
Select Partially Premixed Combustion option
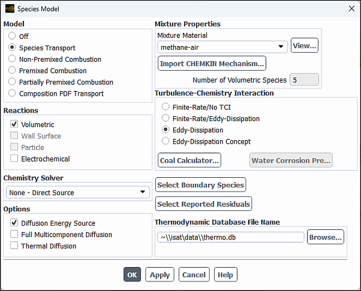point(13,82)
